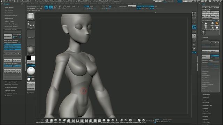223x125 pixels.
Task: Expand the QuickSketch plugin entry
Action: tap(9, 18)
